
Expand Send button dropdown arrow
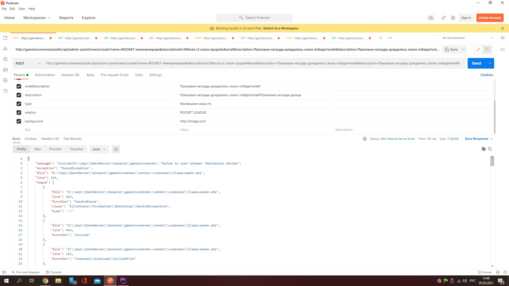click(491, 63)
